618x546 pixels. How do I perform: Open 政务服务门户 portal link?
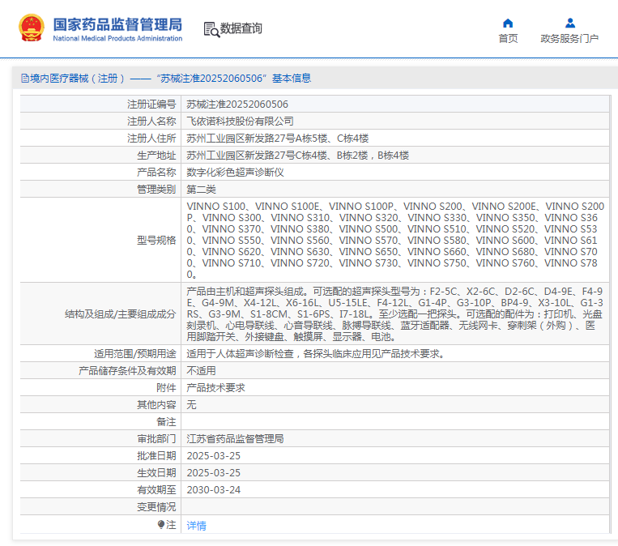pyautogui.click(x=569, y=39)
